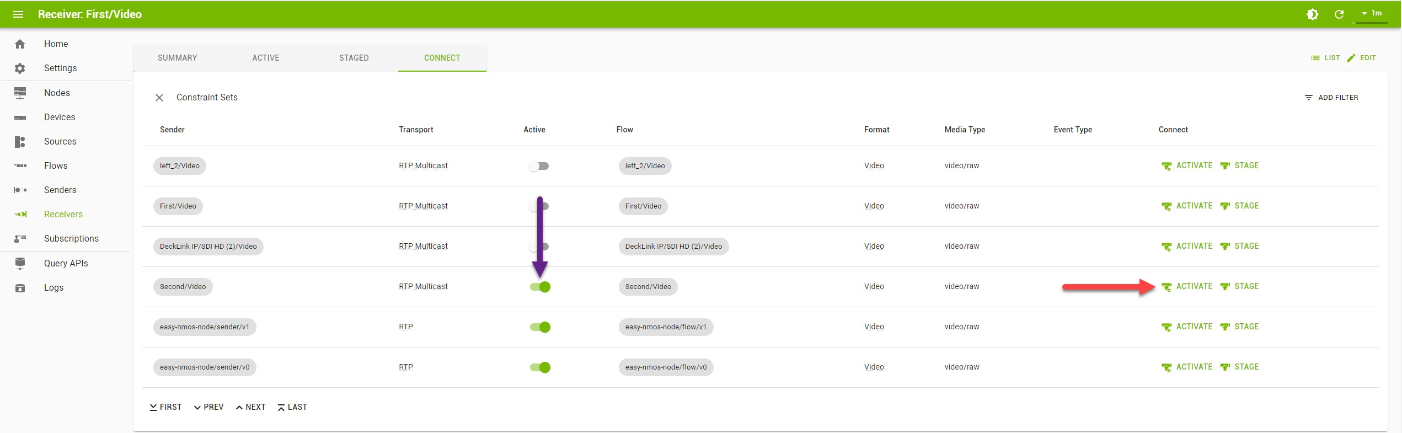Click the Receivers icon in sidebar
This screenshot has width=1402, height=433.
[20, 214]
